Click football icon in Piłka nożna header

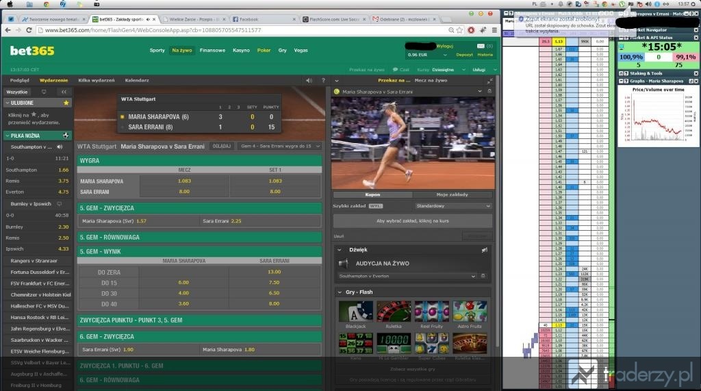(x=66, y=136)
